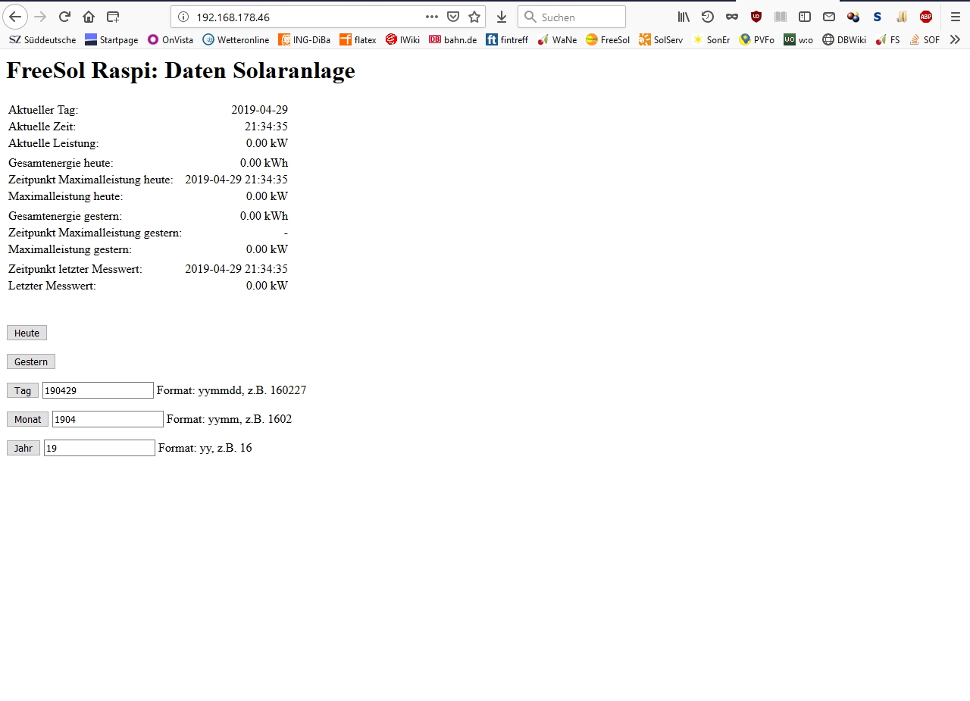Focus the Monat input field with 1904
Image resolution: width=970 pixels, height=701 pixels.
tap(108, 419)
